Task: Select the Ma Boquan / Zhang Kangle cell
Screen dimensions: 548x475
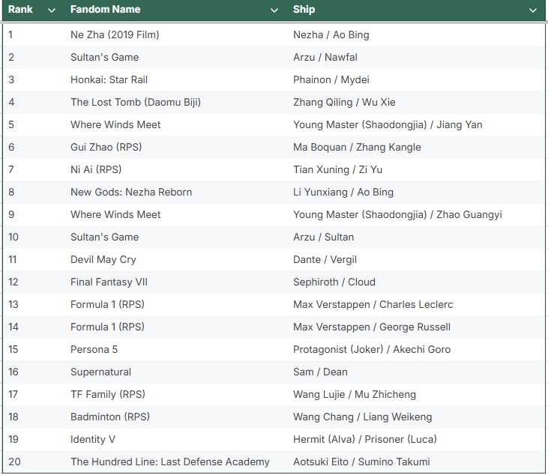Action: [357, 147]
